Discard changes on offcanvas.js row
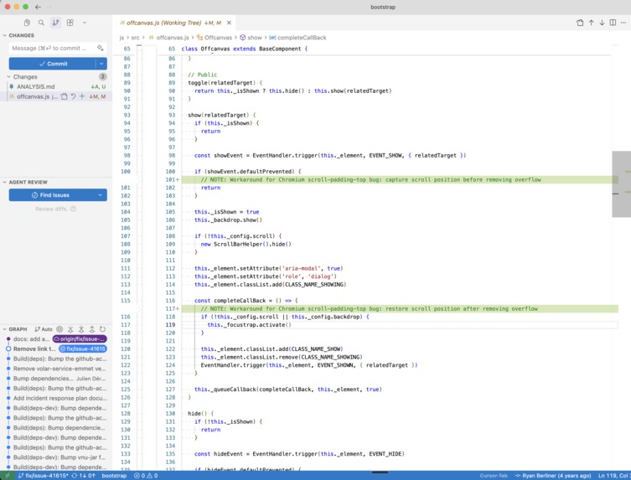This screenshot has height=480, width=631. click(x=73, y=96)
